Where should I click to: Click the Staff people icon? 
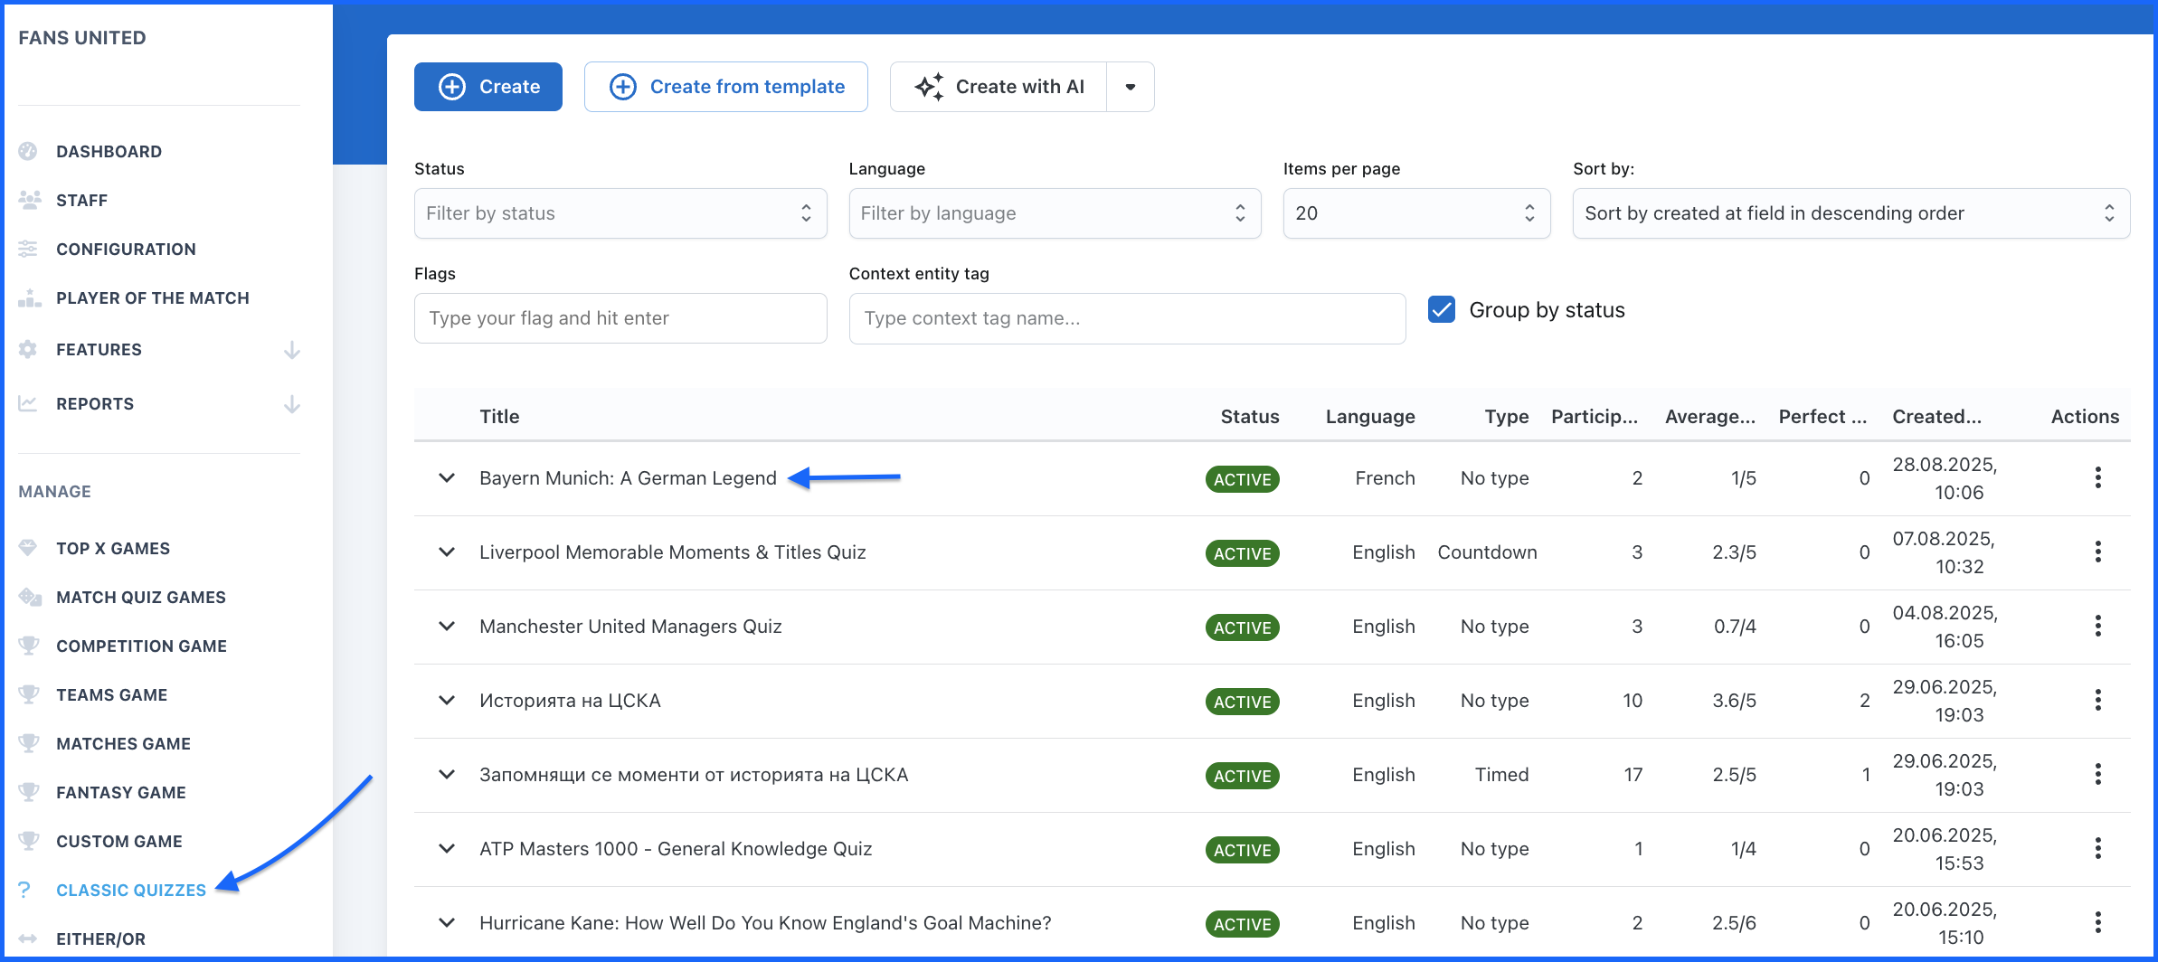point(29,200)
